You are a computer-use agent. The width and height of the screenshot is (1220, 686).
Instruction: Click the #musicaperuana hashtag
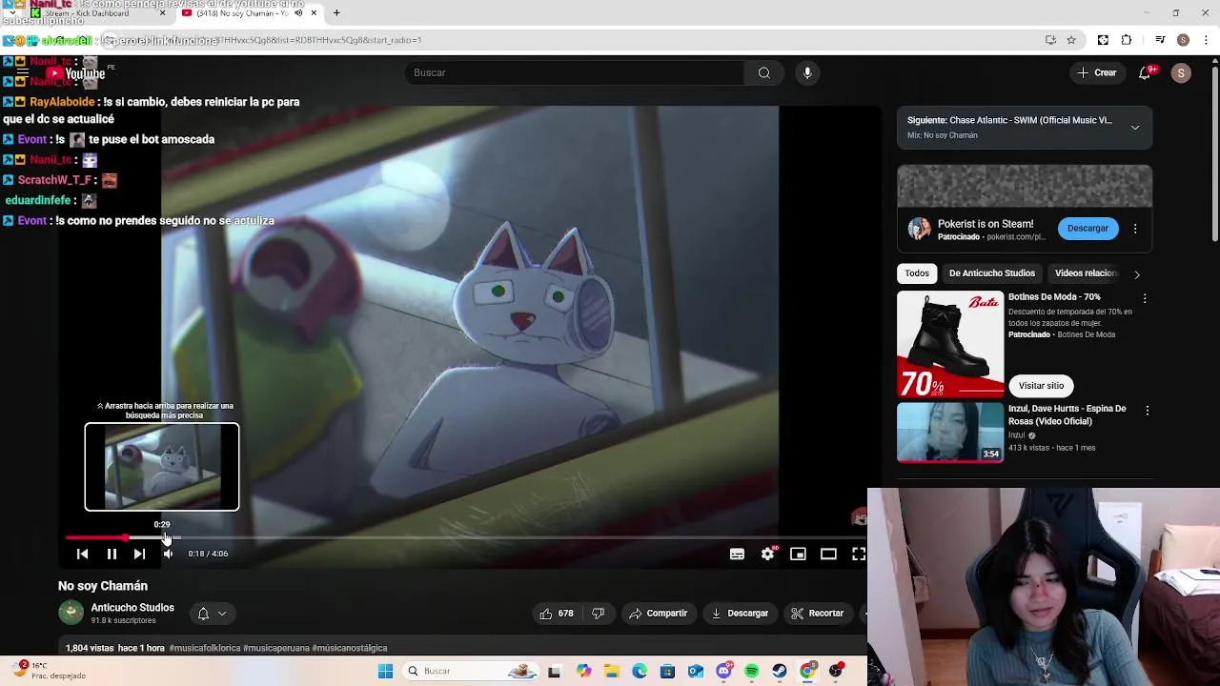click(276, 648)
